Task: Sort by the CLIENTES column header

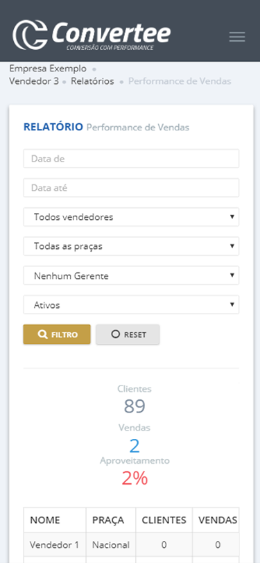Action: click(164, 520)
